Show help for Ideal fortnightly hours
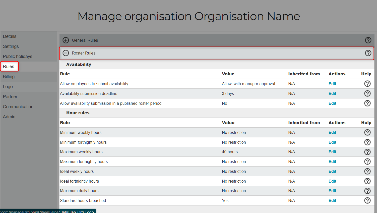The image size is (377, 213). (367, 181)
